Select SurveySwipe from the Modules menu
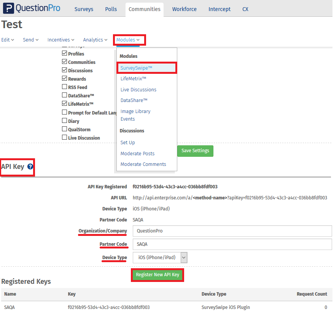The image size is (334, 312). pyautogui.click(x=135, y=67)
